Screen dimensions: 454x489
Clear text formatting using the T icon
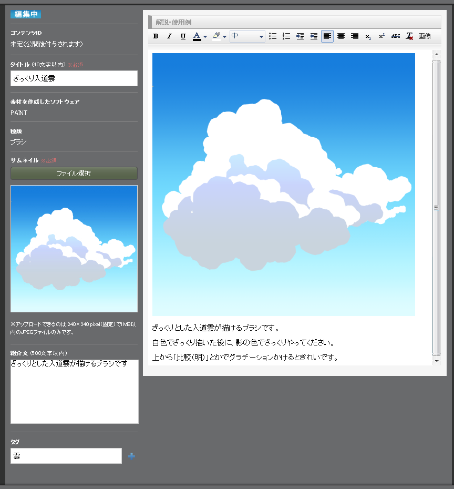(409, 36)
